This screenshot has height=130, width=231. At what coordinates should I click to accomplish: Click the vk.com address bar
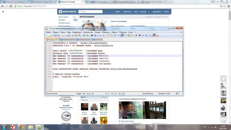pyautogui.click(x=116, y=6)
